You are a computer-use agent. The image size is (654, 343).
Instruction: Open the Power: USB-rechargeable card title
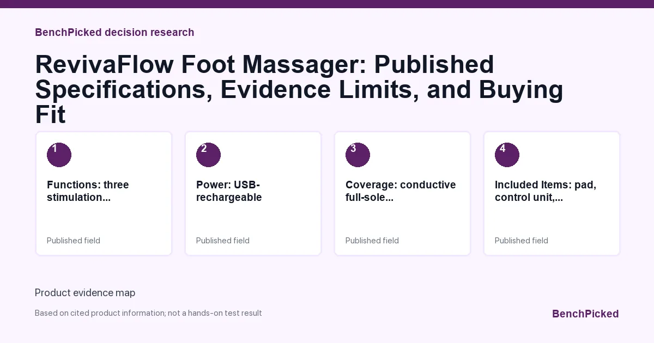tap(229, 191)
